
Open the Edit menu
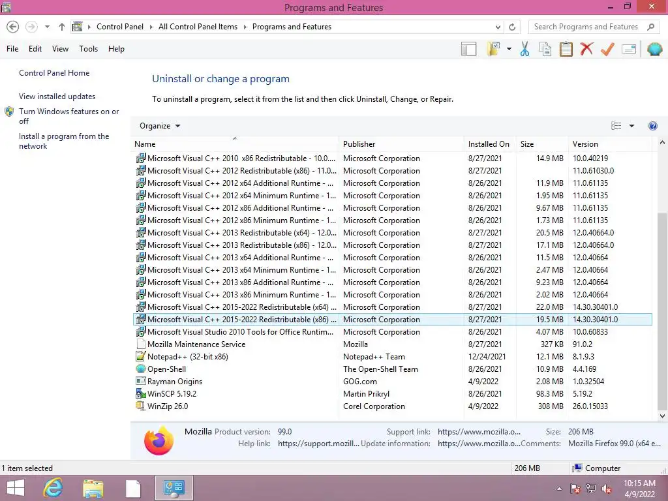pyautogui.click(x=35, y=48)
